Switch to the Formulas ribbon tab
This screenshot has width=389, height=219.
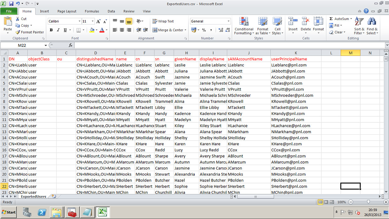coord(92,11)
